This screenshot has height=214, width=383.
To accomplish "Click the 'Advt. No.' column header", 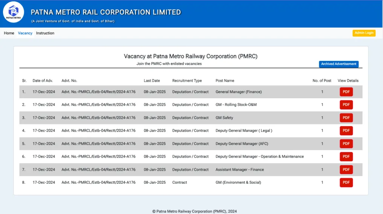I will (x=69, y=81).
